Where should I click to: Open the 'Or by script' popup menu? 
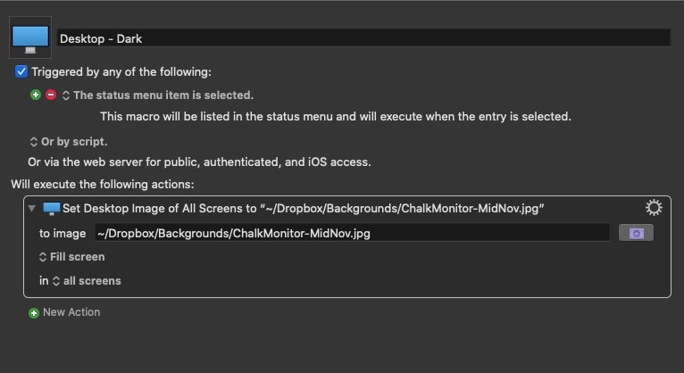pos(69,142)
